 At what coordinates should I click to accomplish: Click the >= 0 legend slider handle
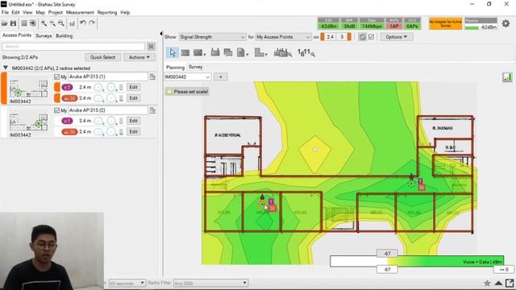pyautogui.click(x=504, y=269)
